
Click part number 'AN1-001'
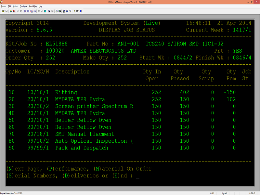coord(128,44)
